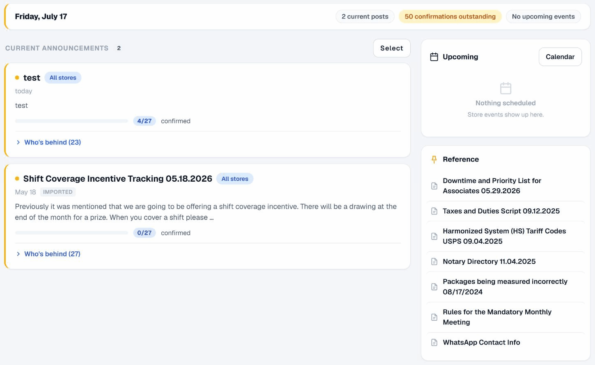
Task: Open WhatsApp Contact Info reference
Action: point(506,342)
